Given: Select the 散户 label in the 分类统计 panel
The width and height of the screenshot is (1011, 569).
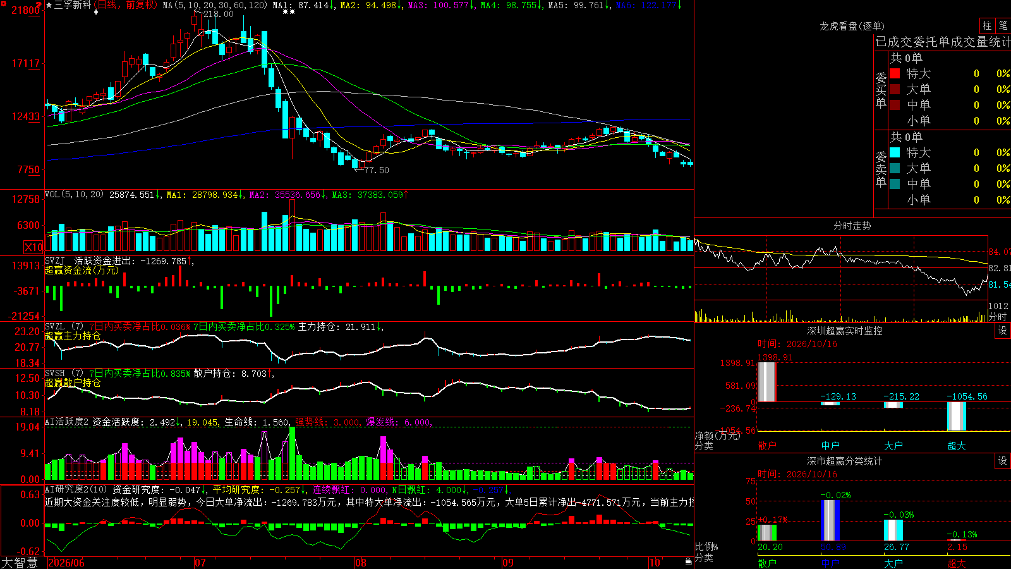Looking at the screenshot, I should (x=767, y=563).
